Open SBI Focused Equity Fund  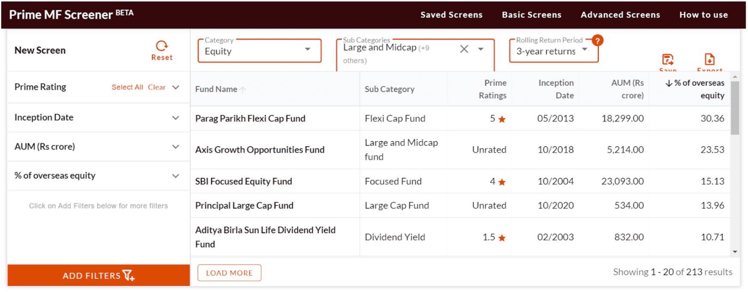click(243, 181)
